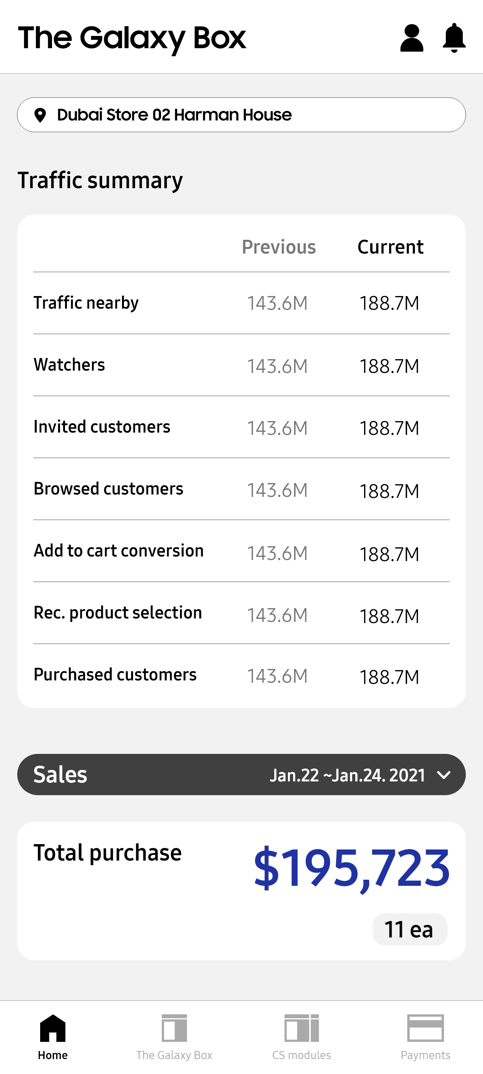Click the Traffic nearby row label
Viewport: 483px width, 1074px height.
[x=86, y=303]
